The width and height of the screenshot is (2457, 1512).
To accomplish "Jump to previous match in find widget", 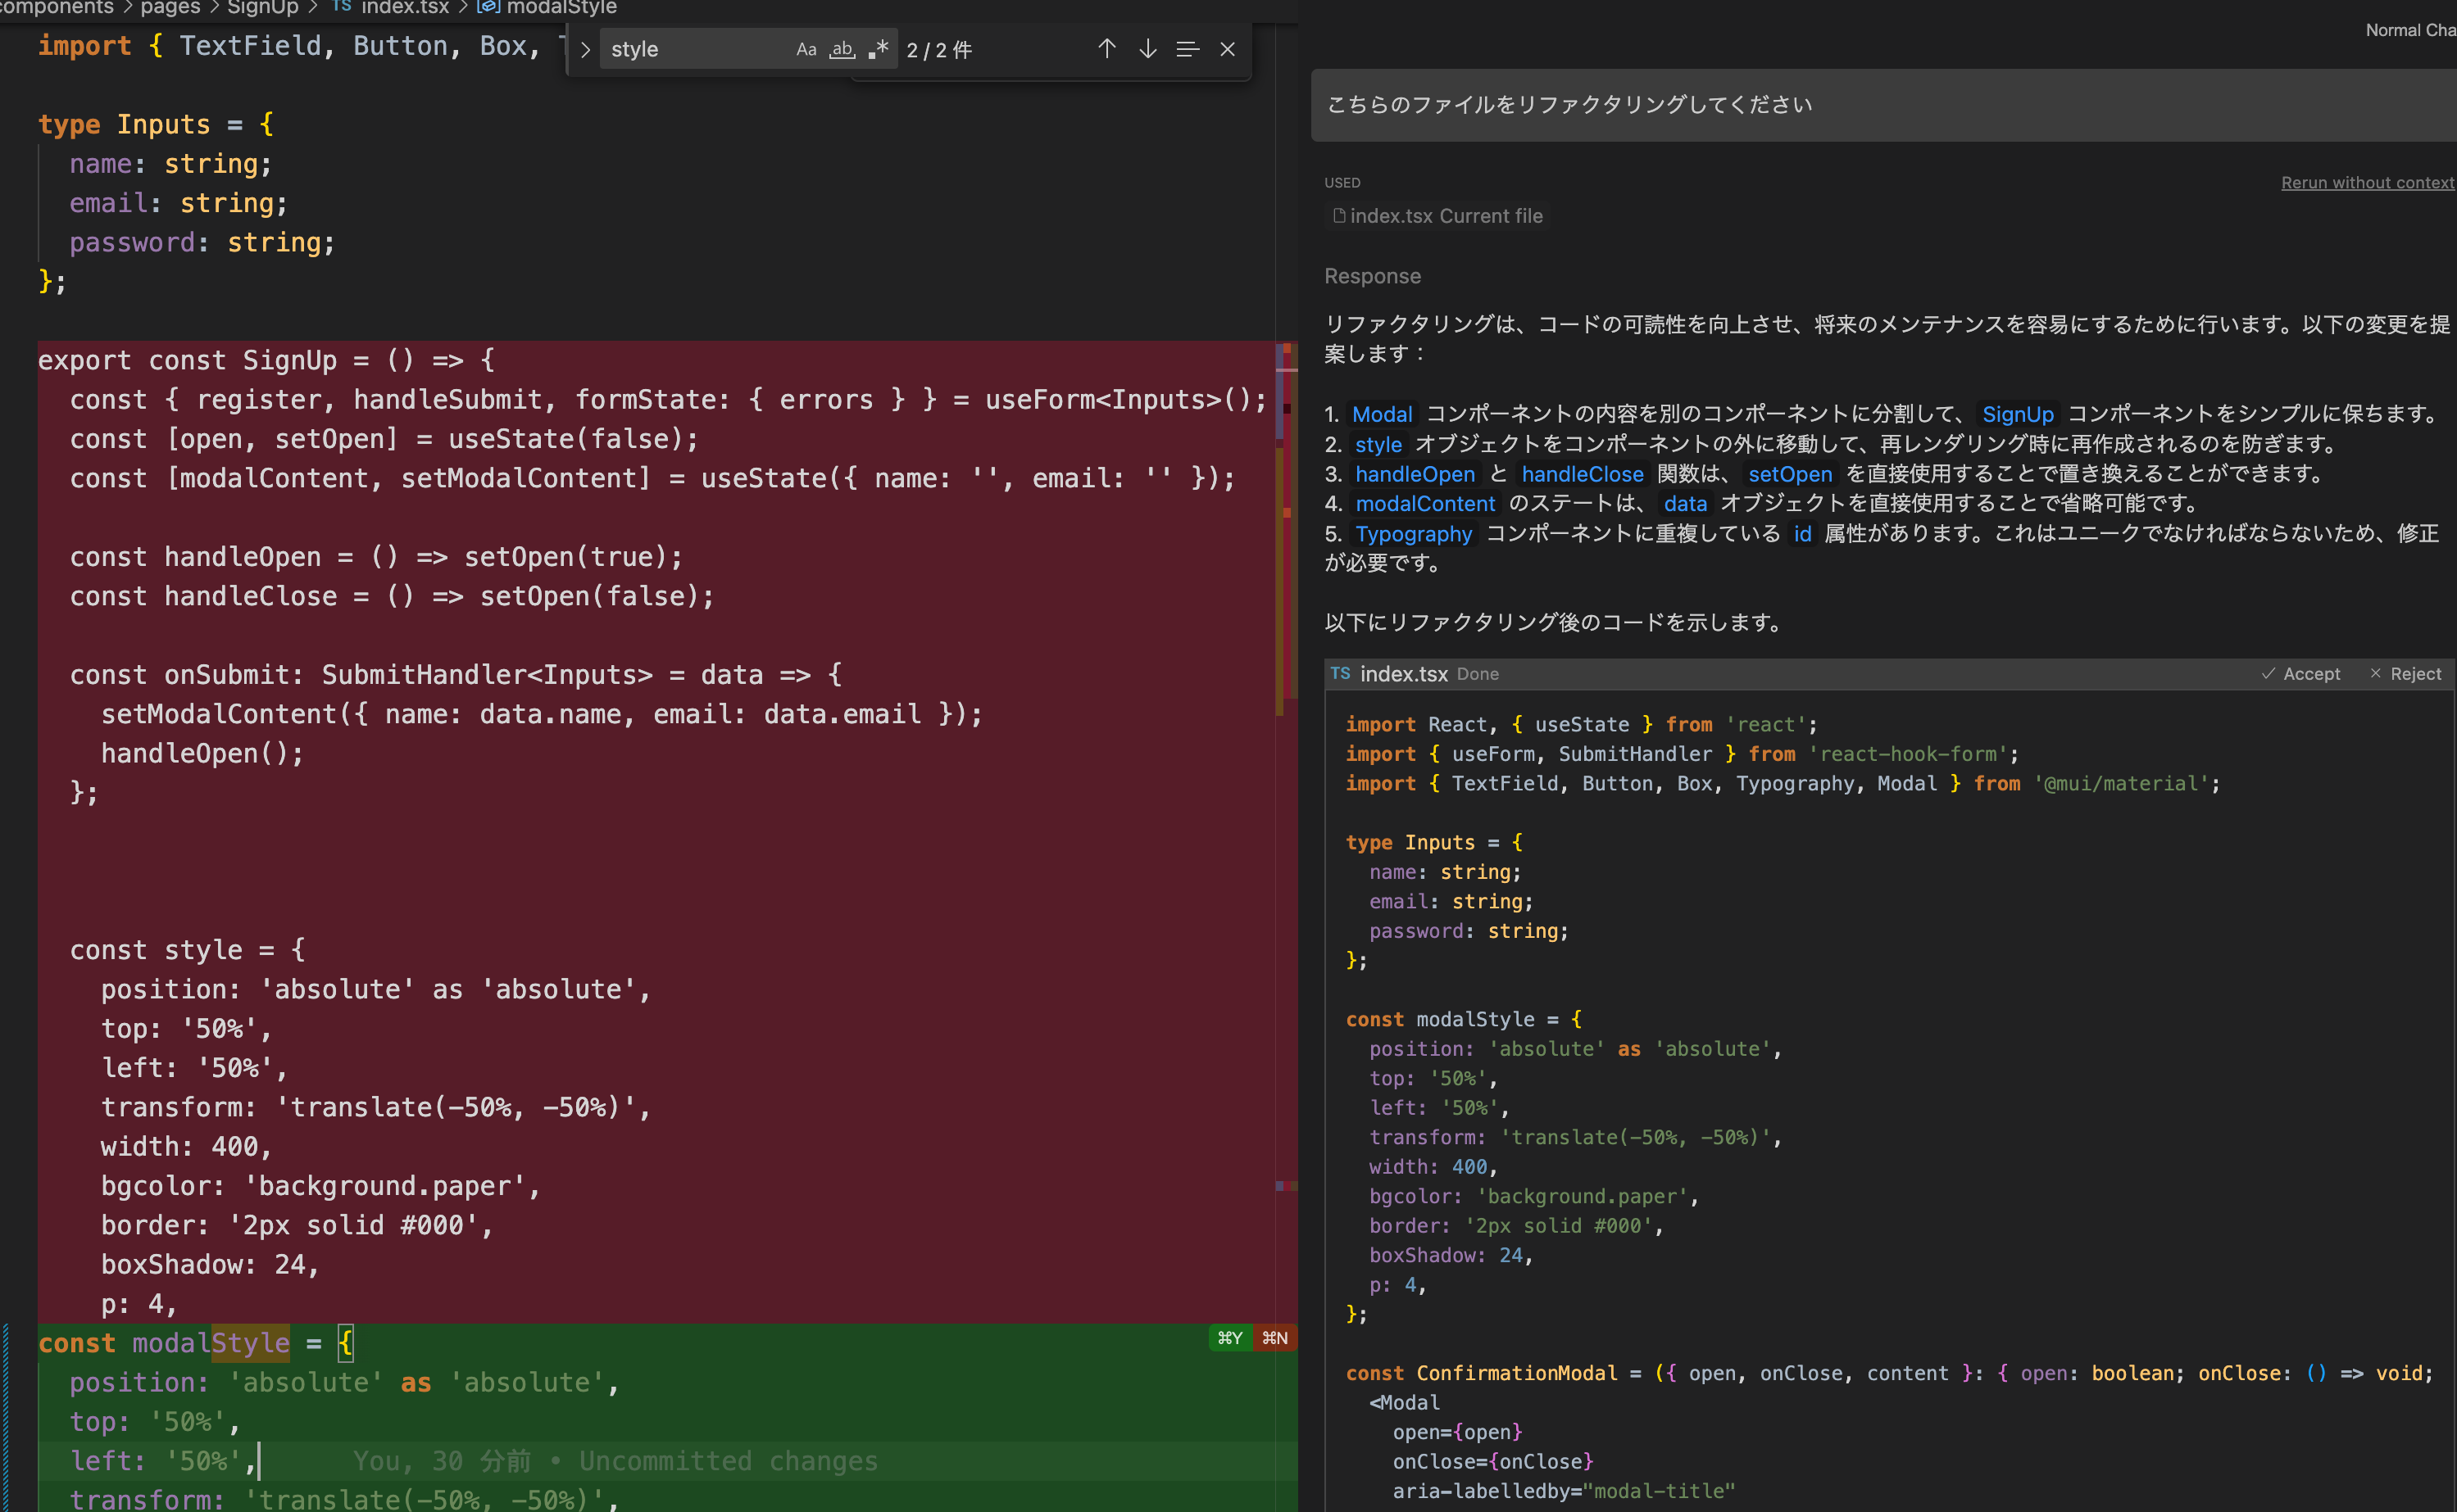I will tap(1106, 49).
